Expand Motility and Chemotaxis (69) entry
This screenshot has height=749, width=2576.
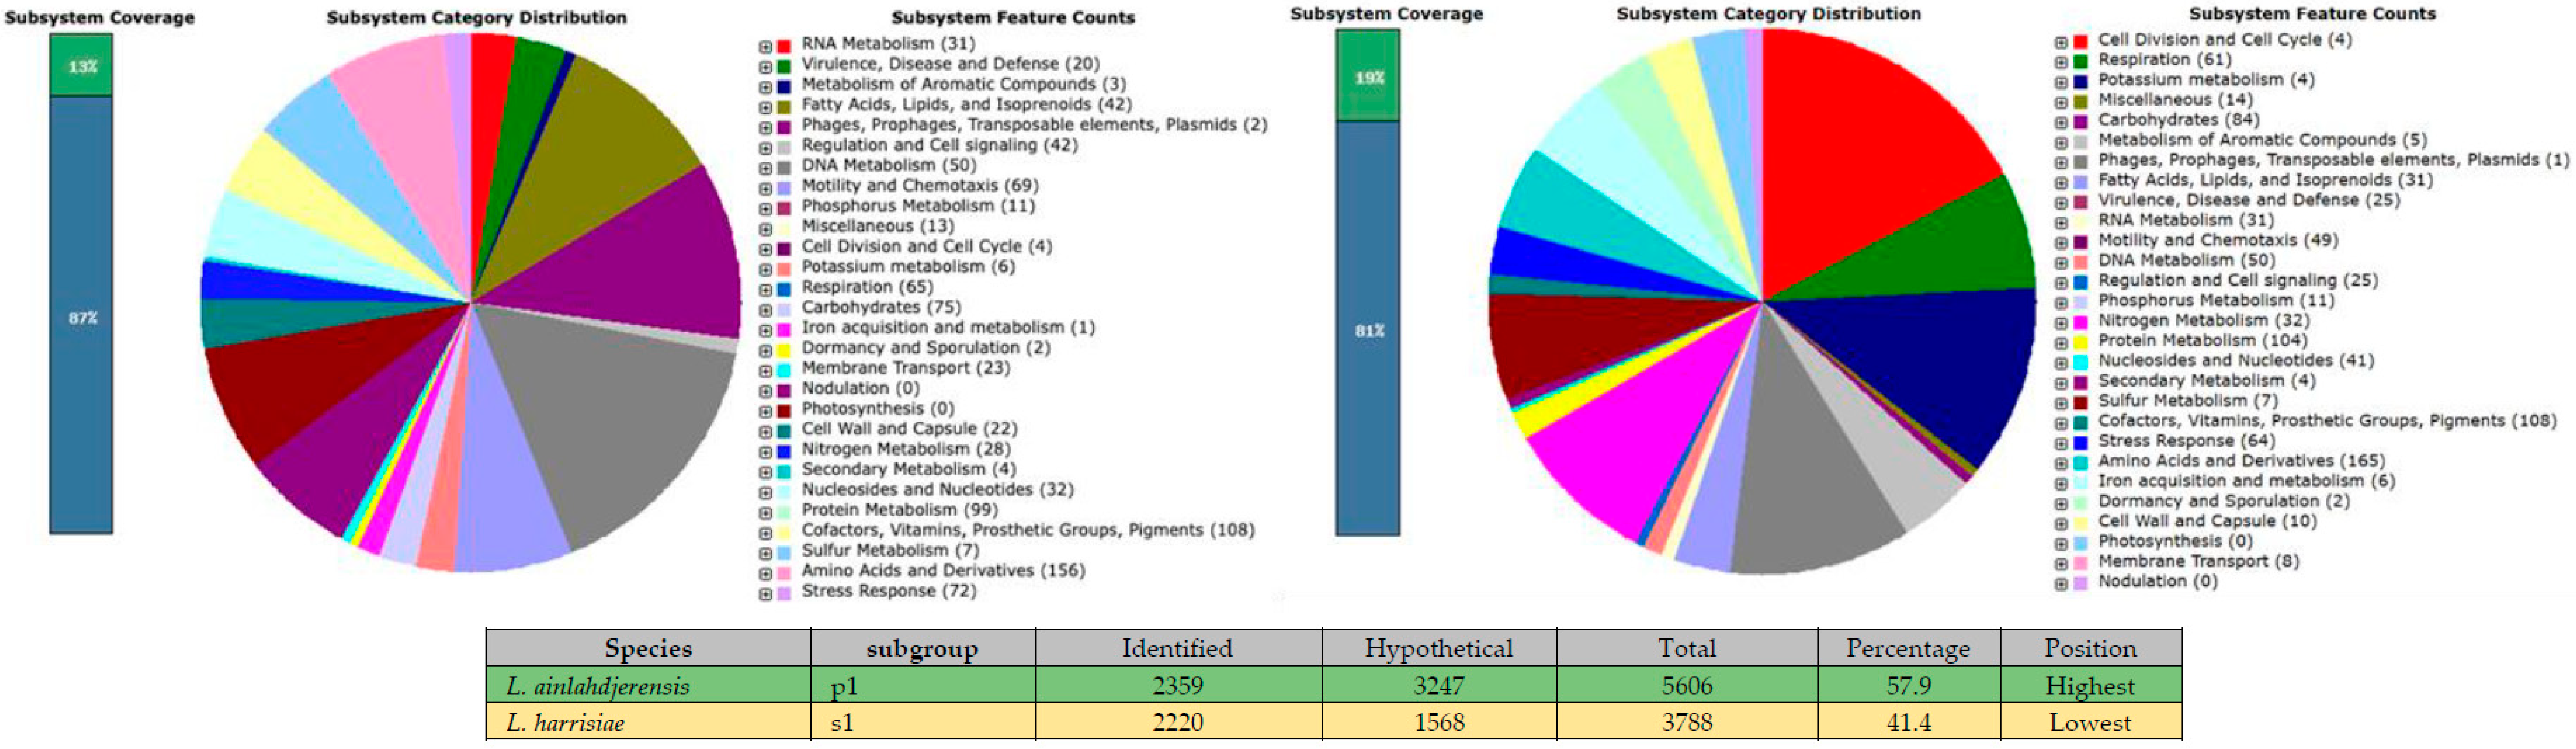coord(765,188)
